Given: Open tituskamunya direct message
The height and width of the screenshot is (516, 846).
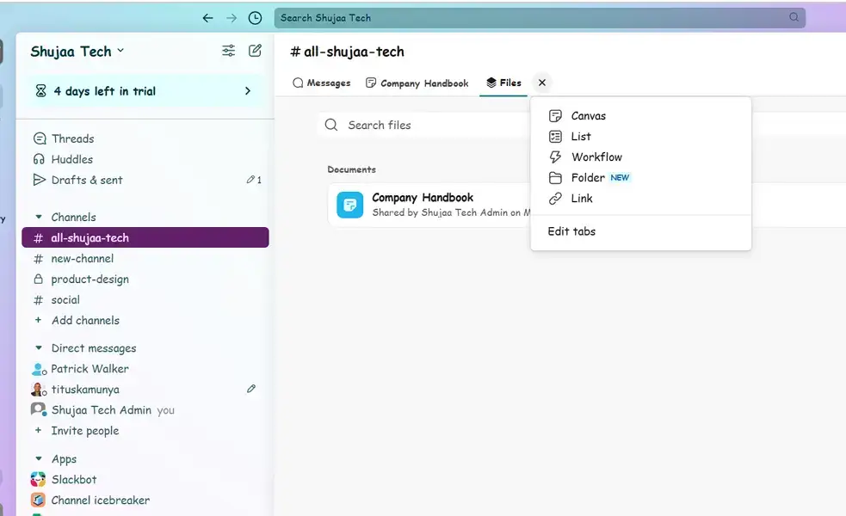Looking at the screenshot, I should point(145,390).
